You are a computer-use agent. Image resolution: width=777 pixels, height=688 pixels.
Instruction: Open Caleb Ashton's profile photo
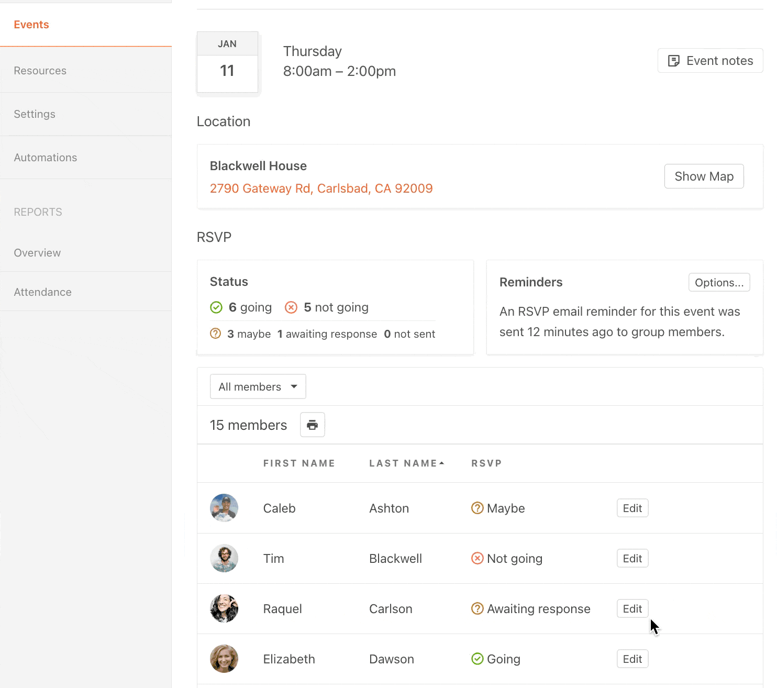(224, 508)
